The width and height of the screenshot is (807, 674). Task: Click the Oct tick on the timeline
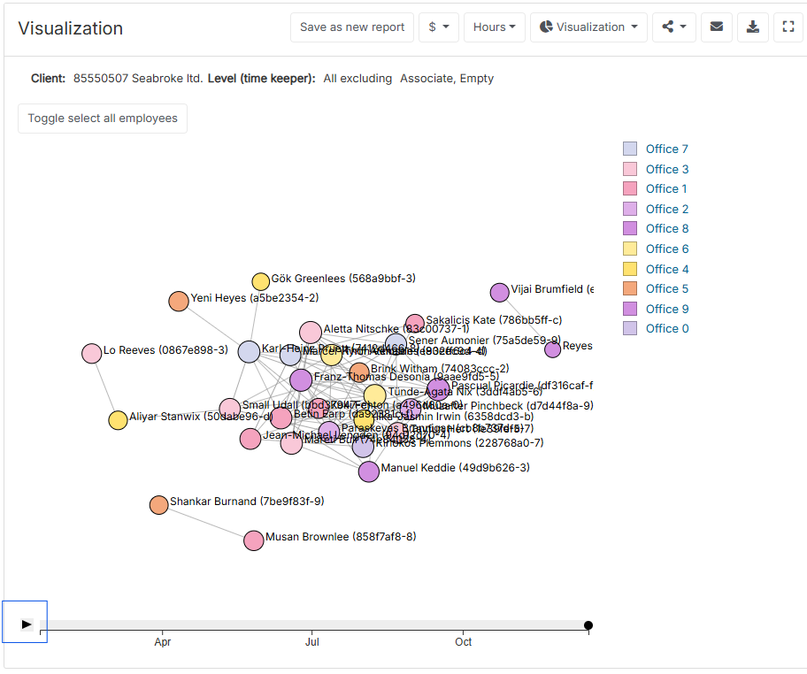tap(463, 641)
